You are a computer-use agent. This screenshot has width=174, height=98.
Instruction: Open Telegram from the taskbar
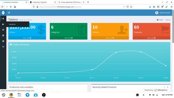pos(27,95)
